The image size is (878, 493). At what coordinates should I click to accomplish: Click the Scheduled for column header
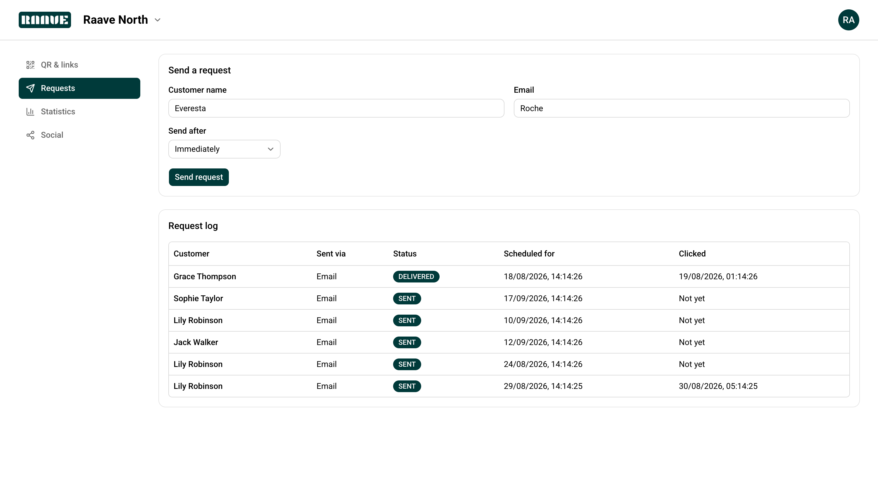point(529,254)
